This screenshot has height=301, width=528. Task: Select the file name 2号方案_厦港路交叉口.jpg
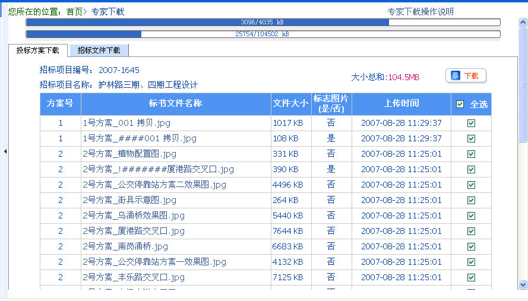click(134, 232)
